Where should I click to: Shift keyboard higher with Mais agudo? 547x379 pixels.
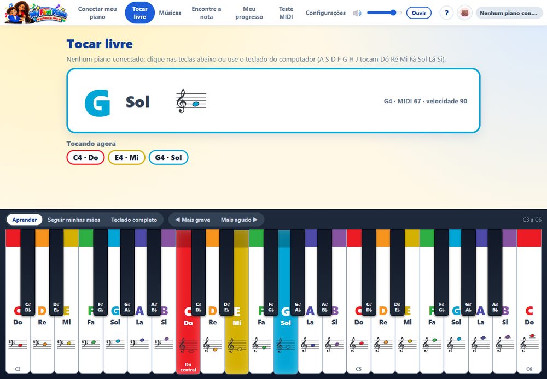point(239,220)
